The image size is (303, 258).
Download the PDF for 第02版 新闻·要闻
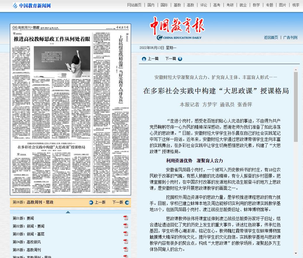click(126, 226)
